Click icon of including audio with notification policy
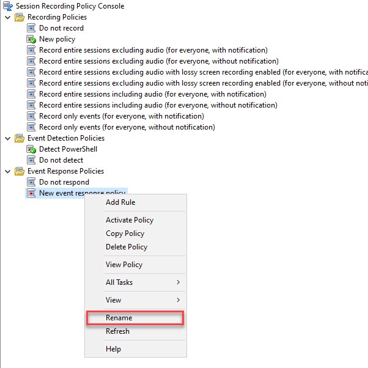 [x=31, y=94]
